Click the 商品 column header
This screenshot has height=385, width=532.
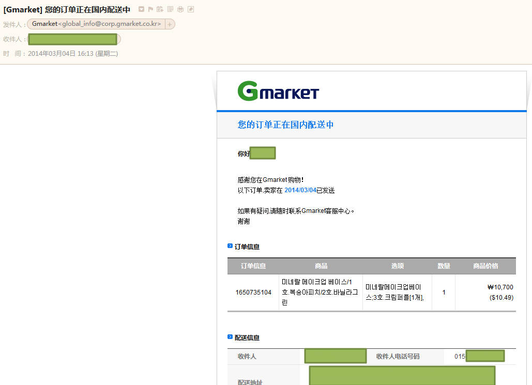pyautogui.click(x=321, y=266)
